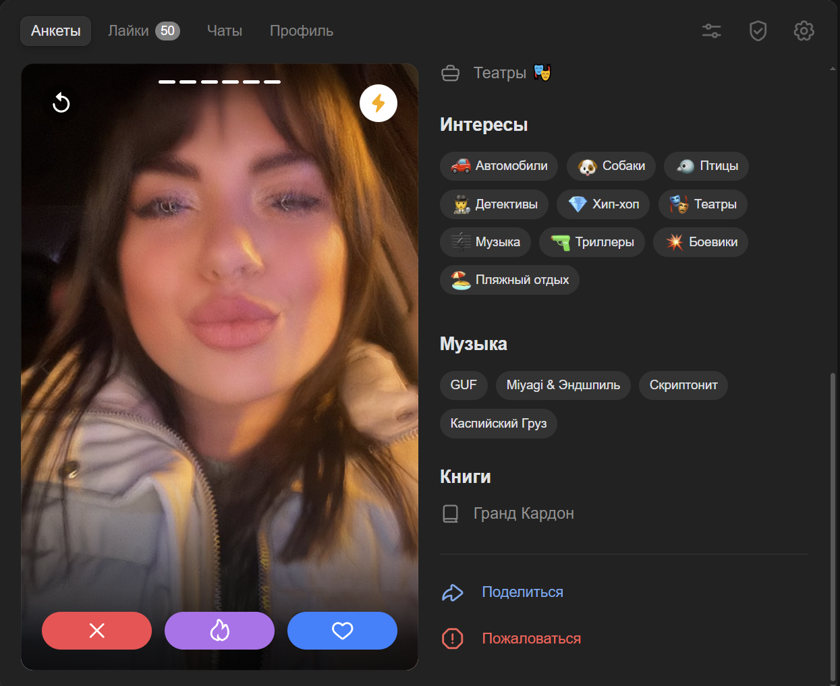
Task: Click the photo progress indicator bars
Action: (x=220, y=82)
